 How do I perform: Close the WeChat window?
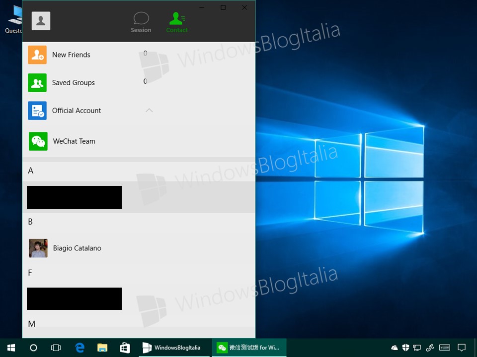pos(244,7)
